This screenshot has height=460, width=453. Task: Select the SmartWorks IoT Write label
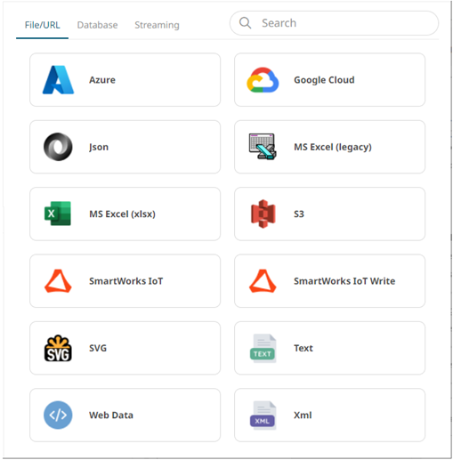pyautogui.click(x=344, y=281)
